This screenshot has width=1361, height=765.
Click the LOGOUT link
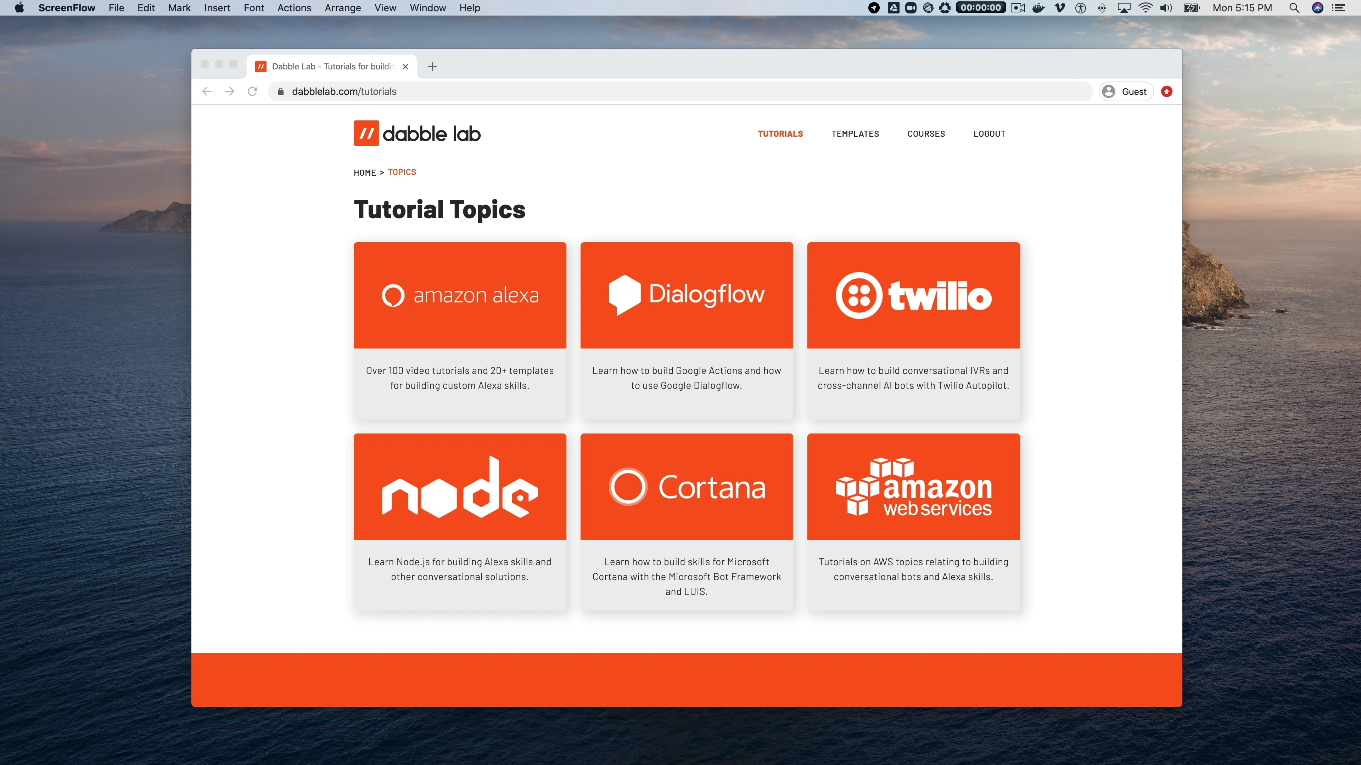989,134
